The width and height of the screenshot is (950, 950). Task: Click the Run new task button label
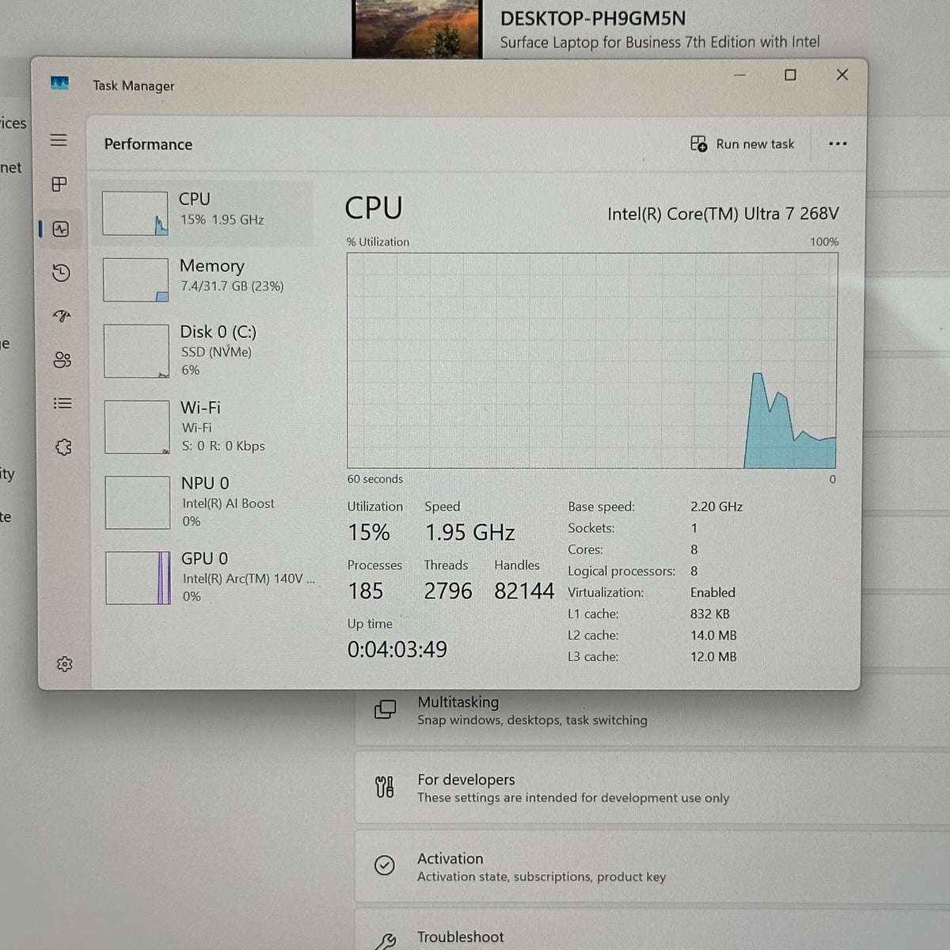click(754, 144)
